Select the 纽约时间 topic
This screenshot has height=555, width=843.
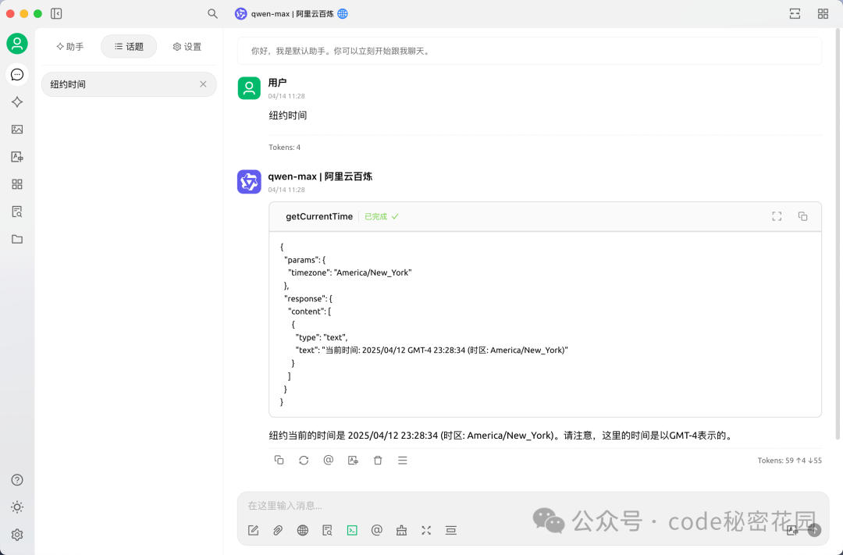coord(129,84)
